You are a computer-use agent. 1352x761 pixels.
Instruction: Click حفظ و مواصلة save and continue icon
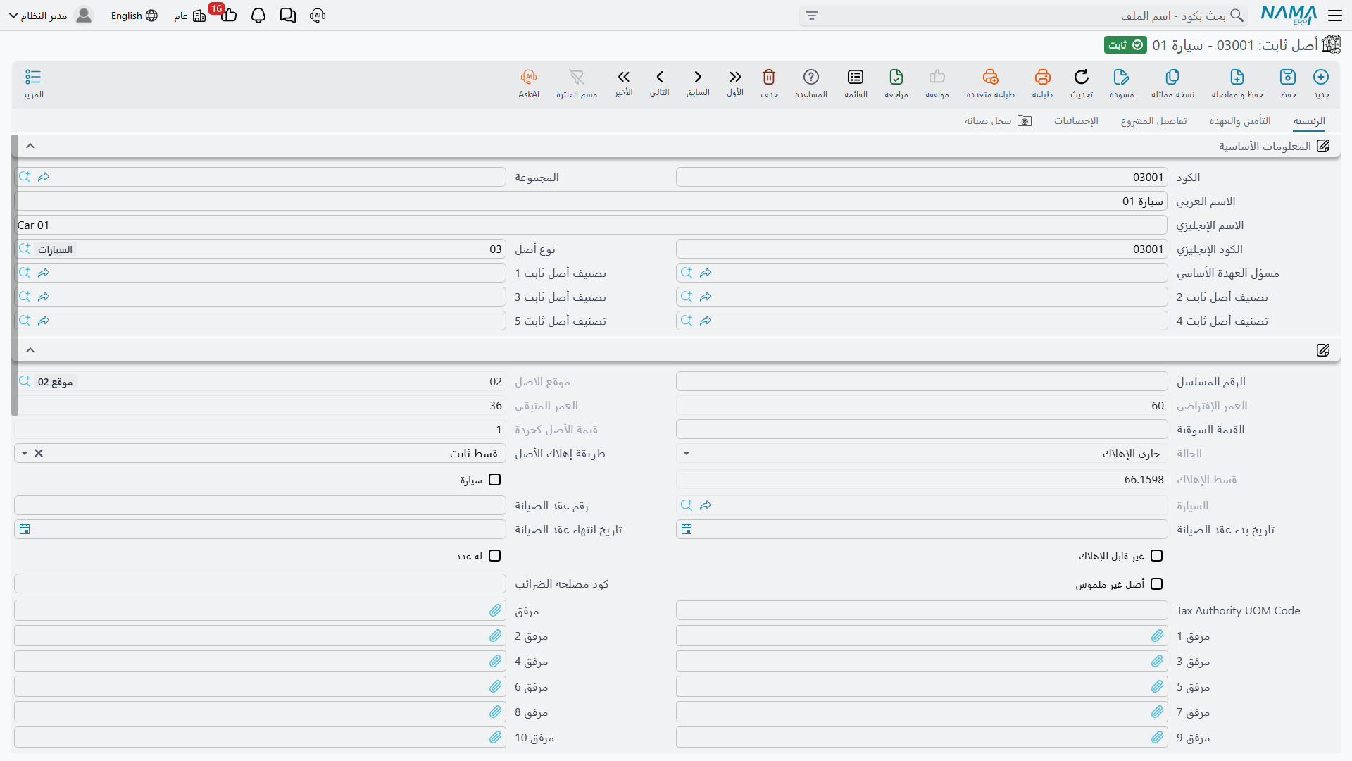pos(1237,77)
